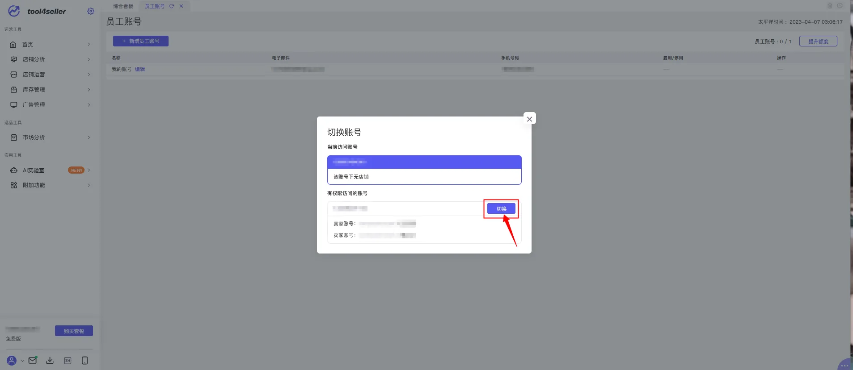Click the 该账号下无店铺 text
The image size is (853, 370).
[351, 177]
